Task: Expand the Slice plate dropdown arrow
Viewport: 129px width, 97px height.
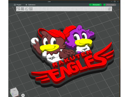Action: [90, 5]
